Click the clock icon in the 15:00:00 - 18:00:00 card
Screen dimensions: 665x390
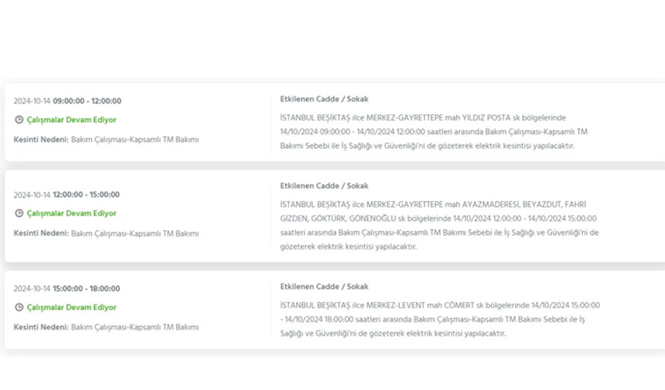[19, 307]
